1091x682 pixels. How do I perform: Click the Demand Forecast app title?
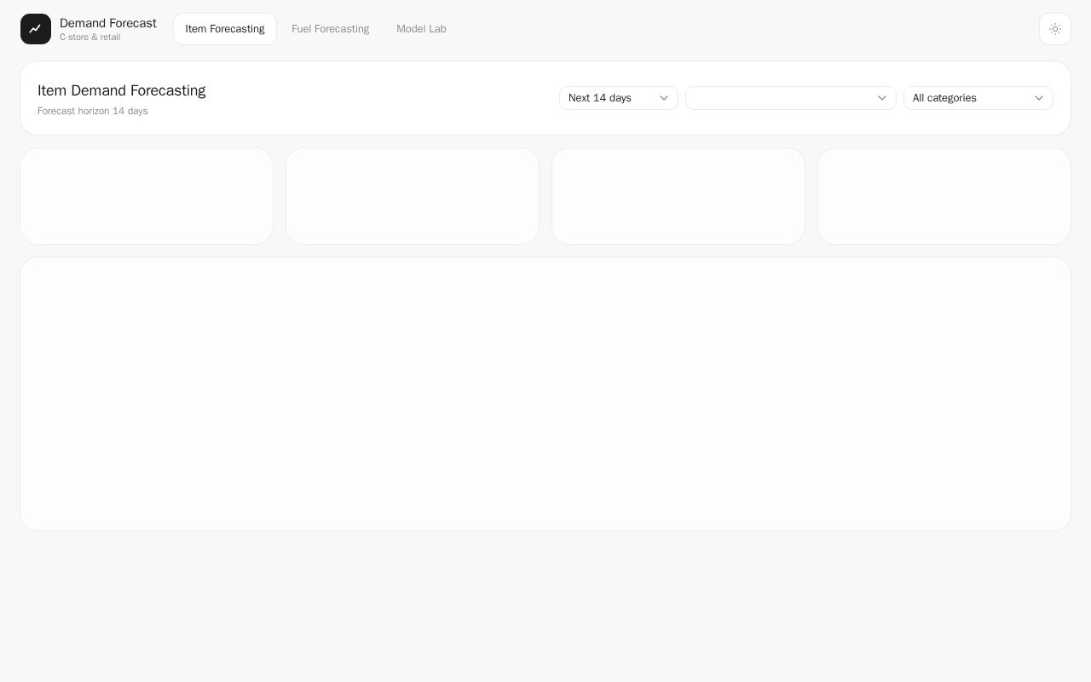[x=108, y=23]
